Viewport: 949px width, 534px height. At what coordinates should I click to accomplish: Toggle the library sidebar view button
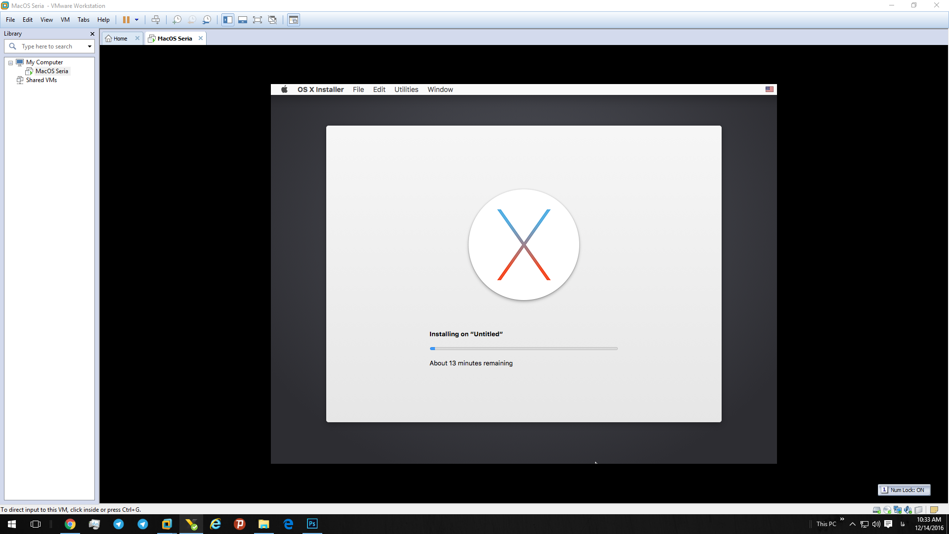point(228,20)
